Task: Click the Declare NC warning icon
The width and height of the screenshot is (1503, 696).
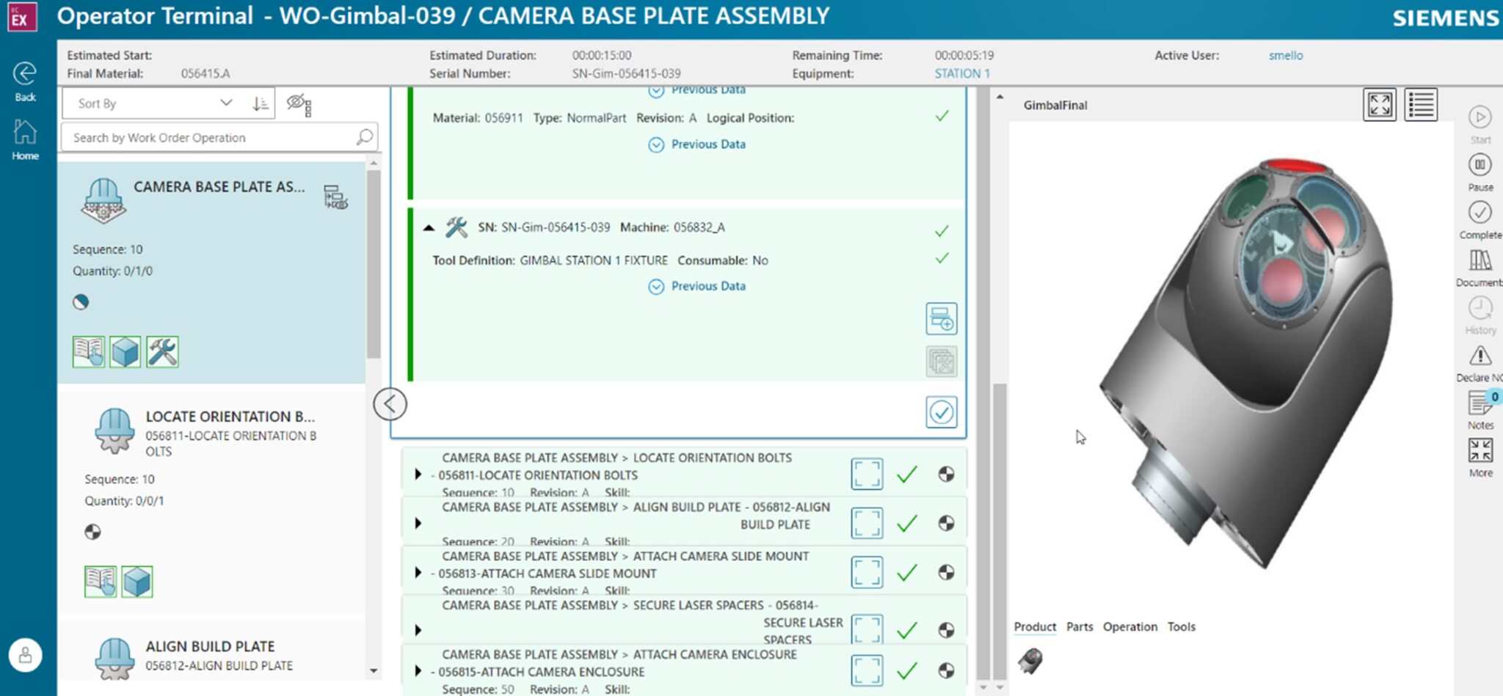Action: coord(1482,357)
